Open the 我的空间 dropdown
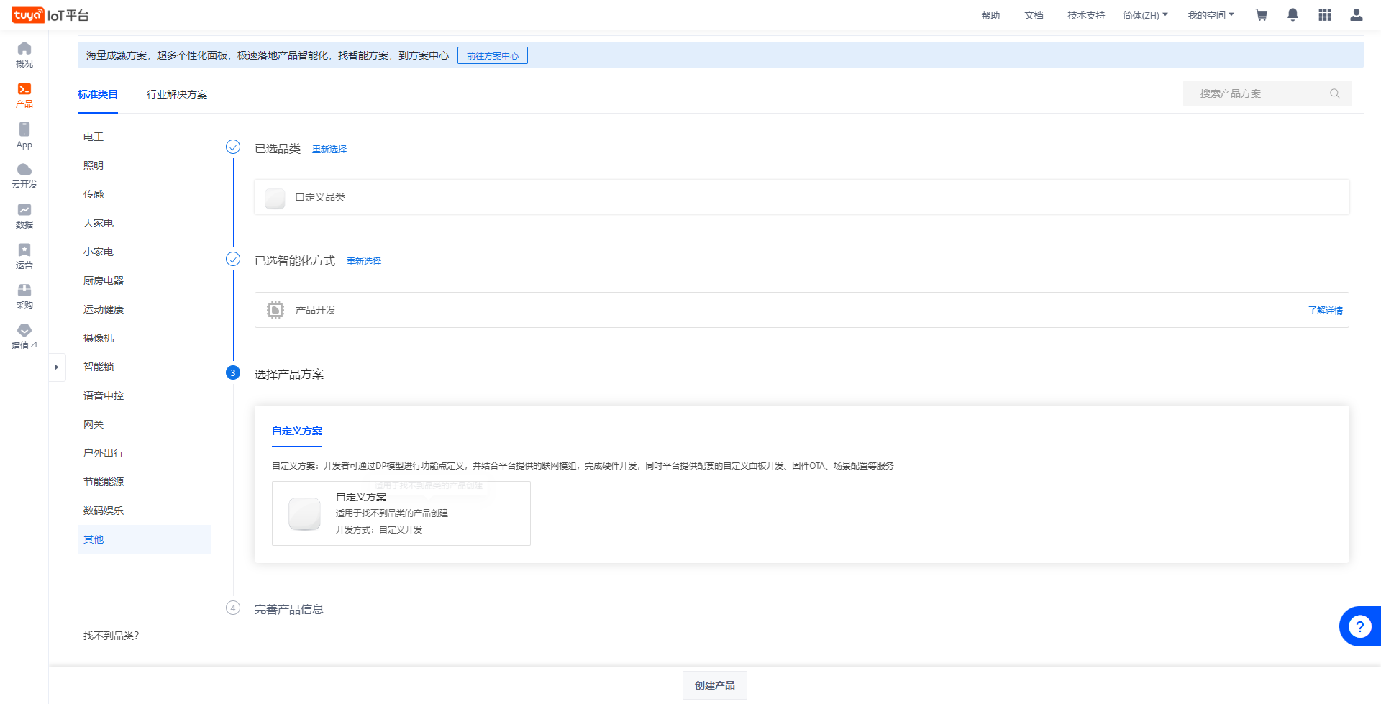This screenshot has width=1381, height=704. click(x=1211, y=15)
